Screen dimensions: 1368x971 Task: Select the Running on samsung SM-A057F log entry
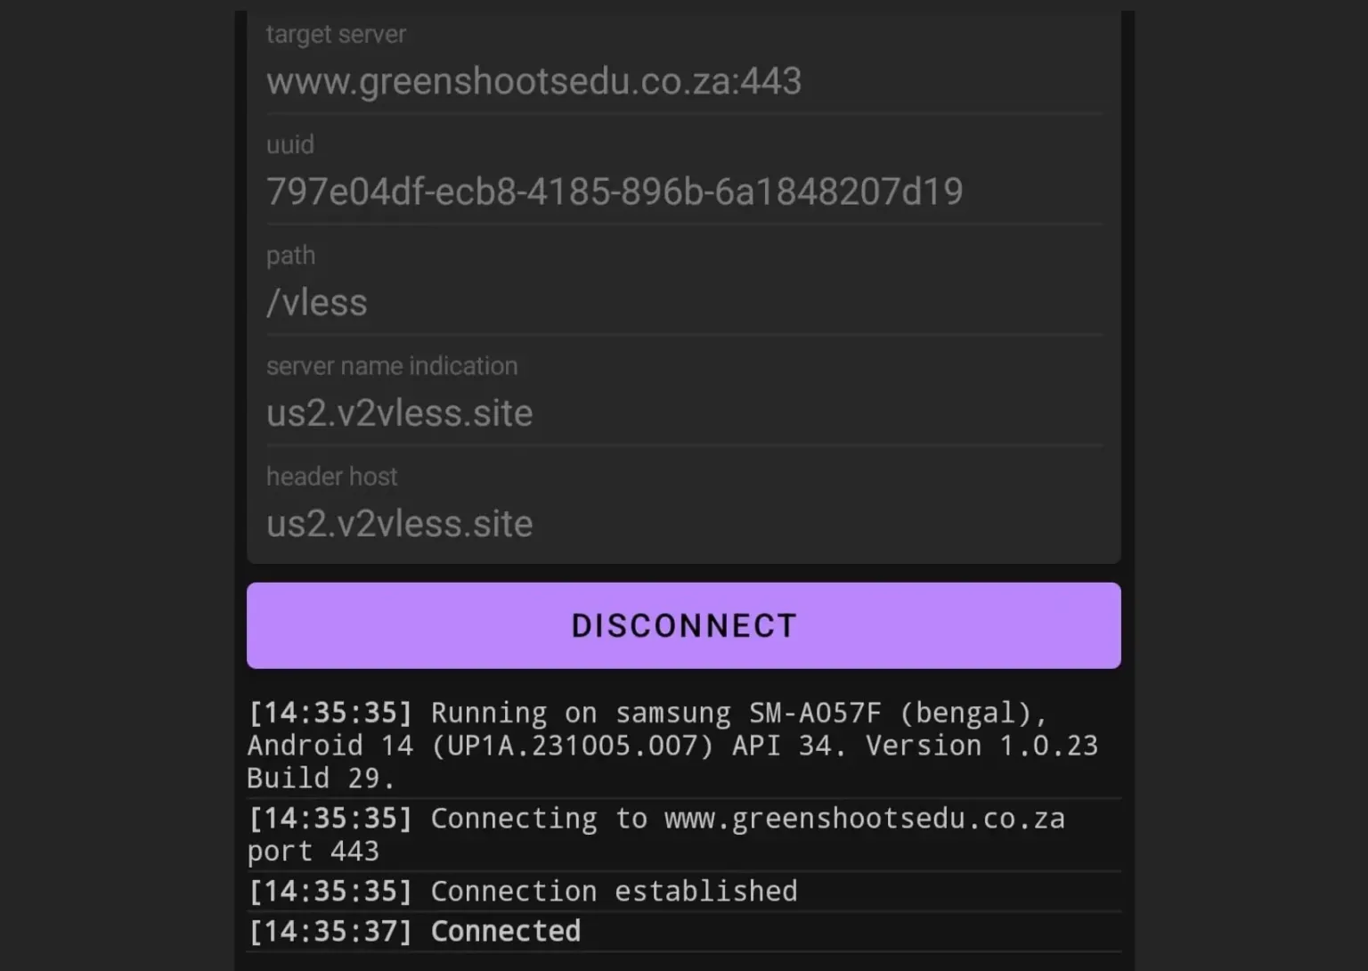pyautogui.click(x=672, y=745)
